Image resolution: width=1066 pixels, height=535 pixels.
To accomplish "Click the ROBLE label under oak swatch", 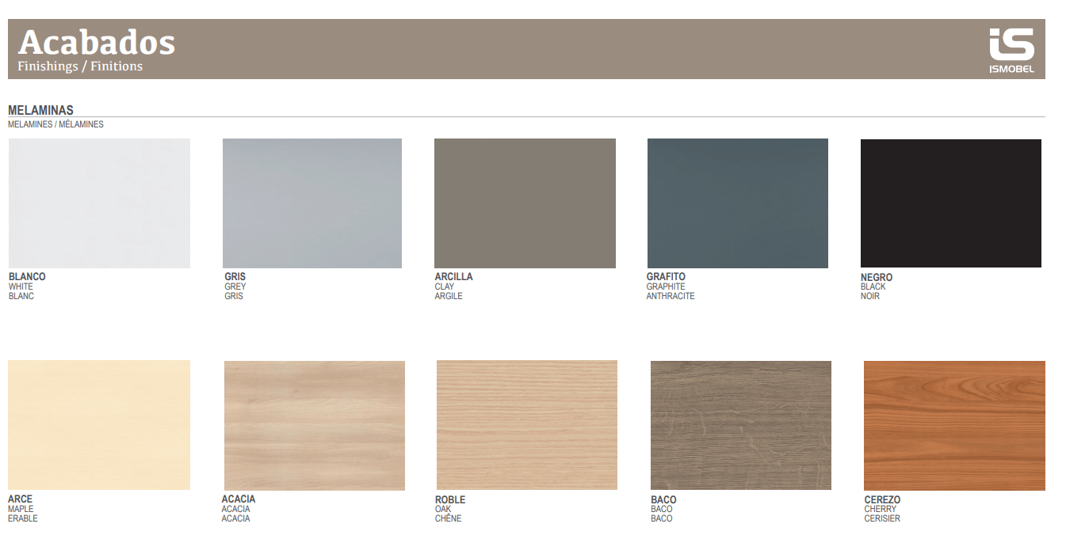I will tap(450, 499).
